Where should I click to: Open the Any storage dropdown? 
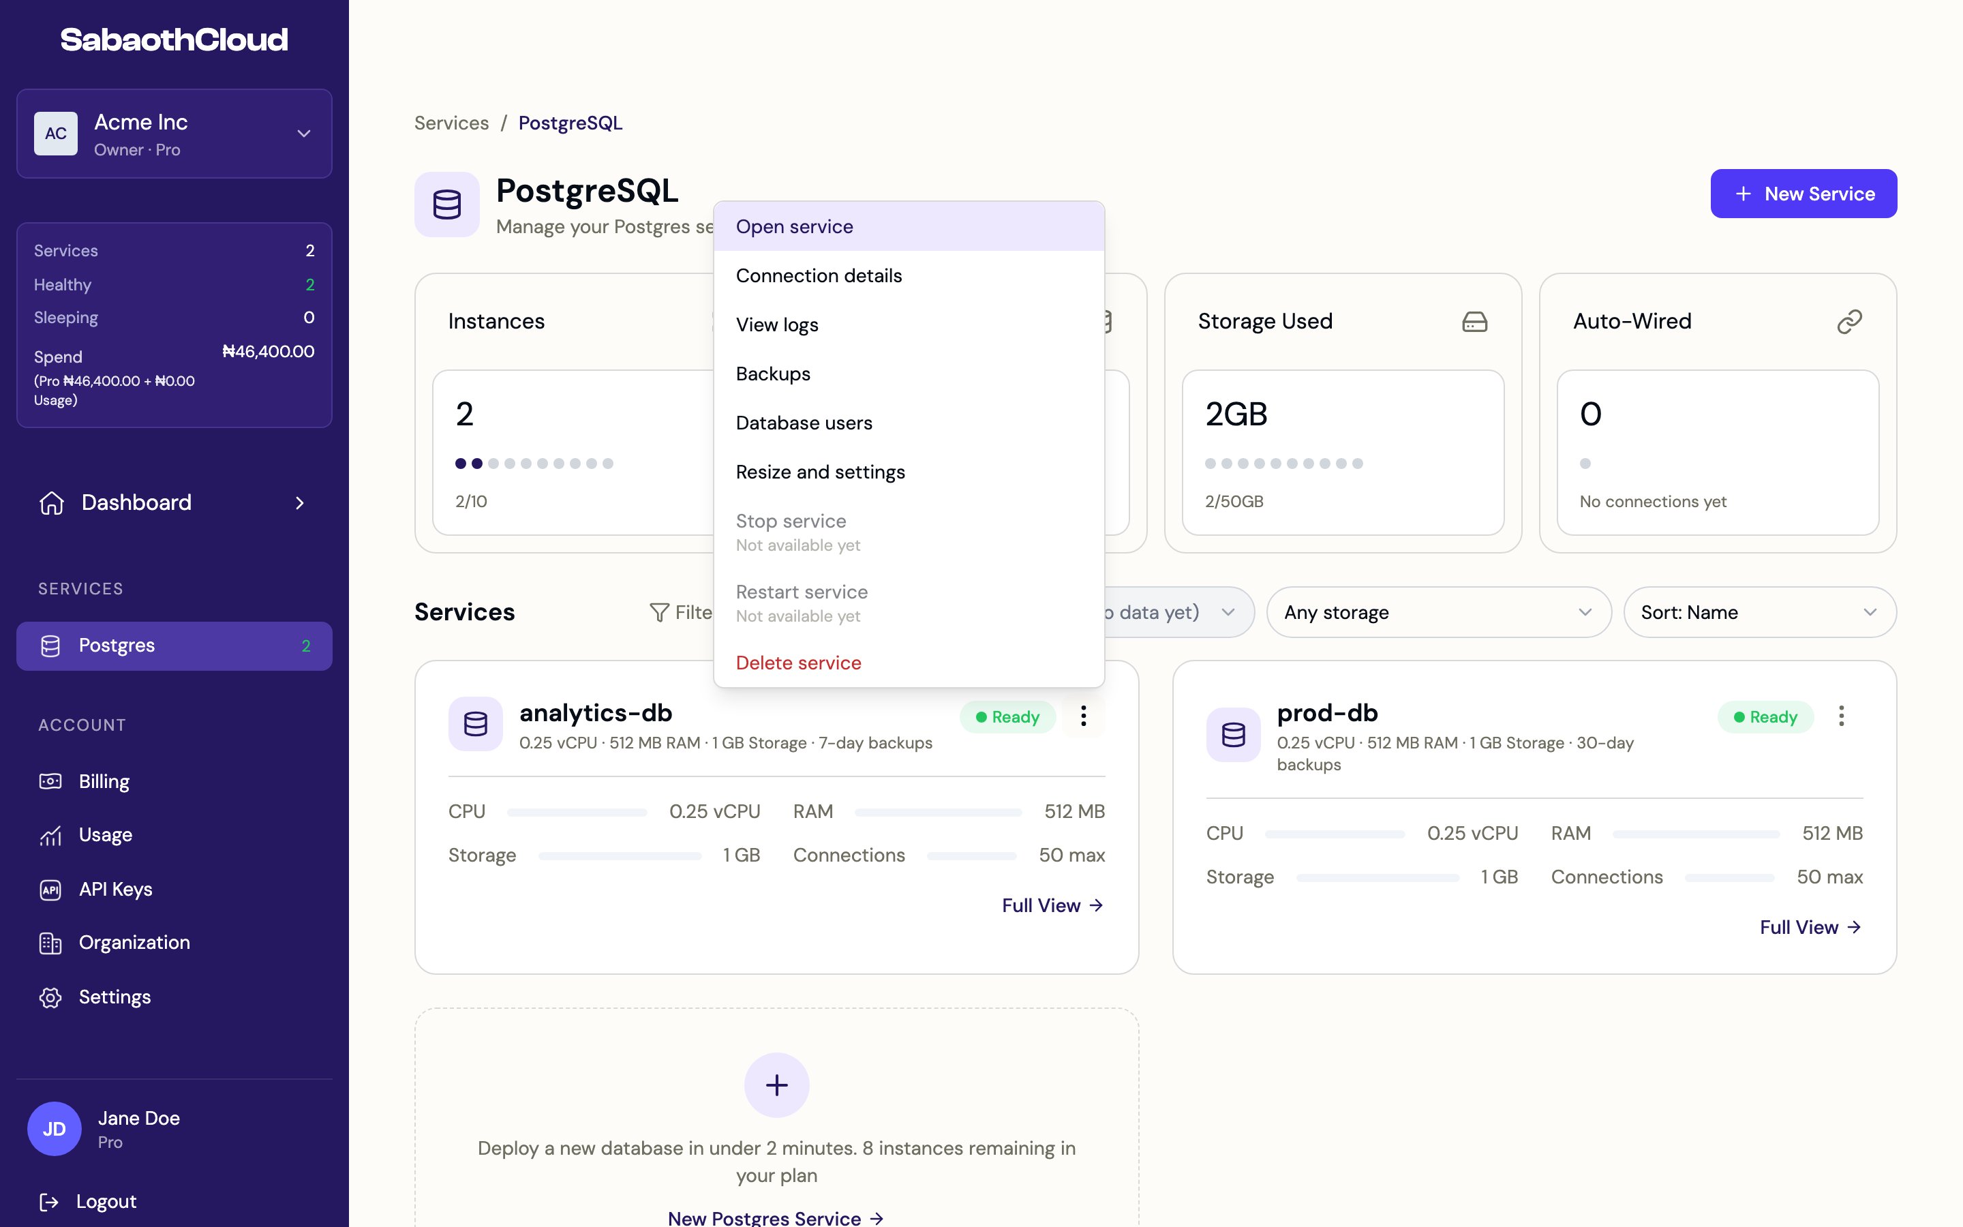point(1438,613)
